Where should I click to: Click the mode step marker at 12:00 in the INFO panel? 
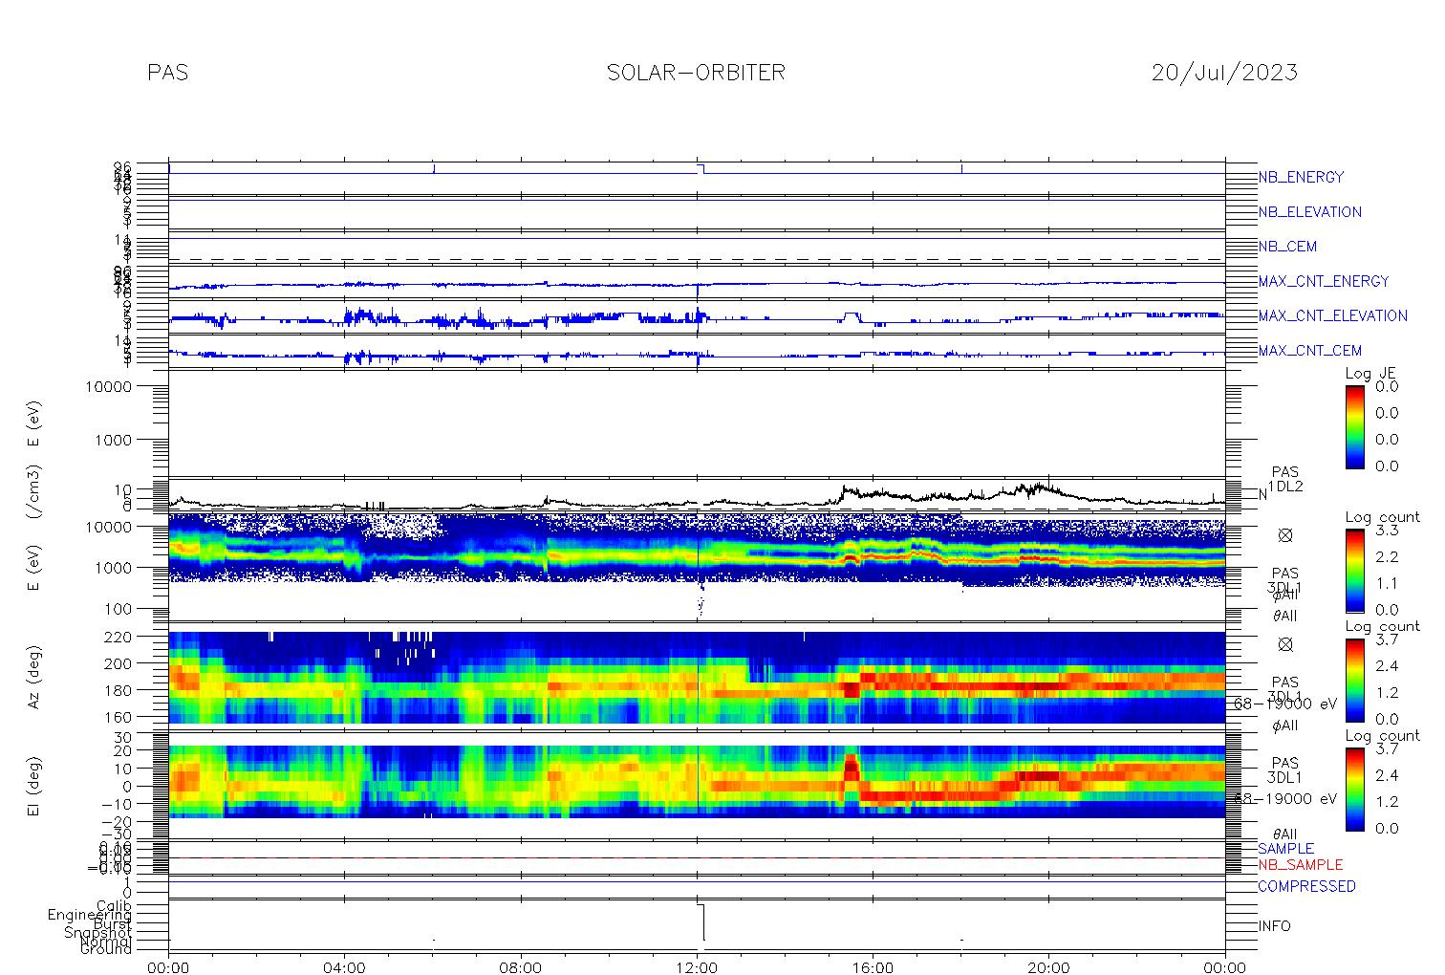coord(702,921)
